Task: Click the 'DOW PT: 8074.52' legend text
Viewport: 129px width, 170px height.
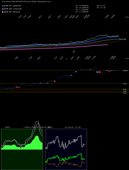Action: (x=12, y=12)
